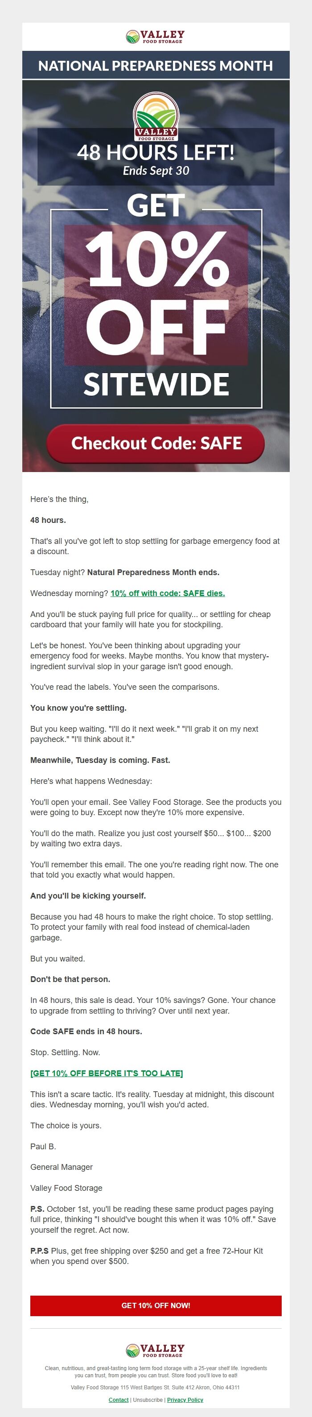312x1417 pixels.
Task: Open the Contact link in the footer
Action: [119, 1400]
